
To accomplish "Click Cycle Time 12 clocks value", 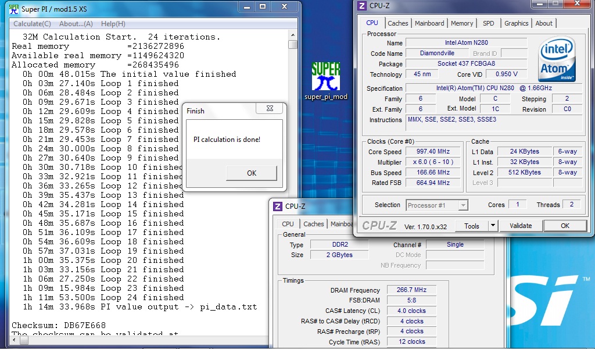I will (x=411, y=342).
